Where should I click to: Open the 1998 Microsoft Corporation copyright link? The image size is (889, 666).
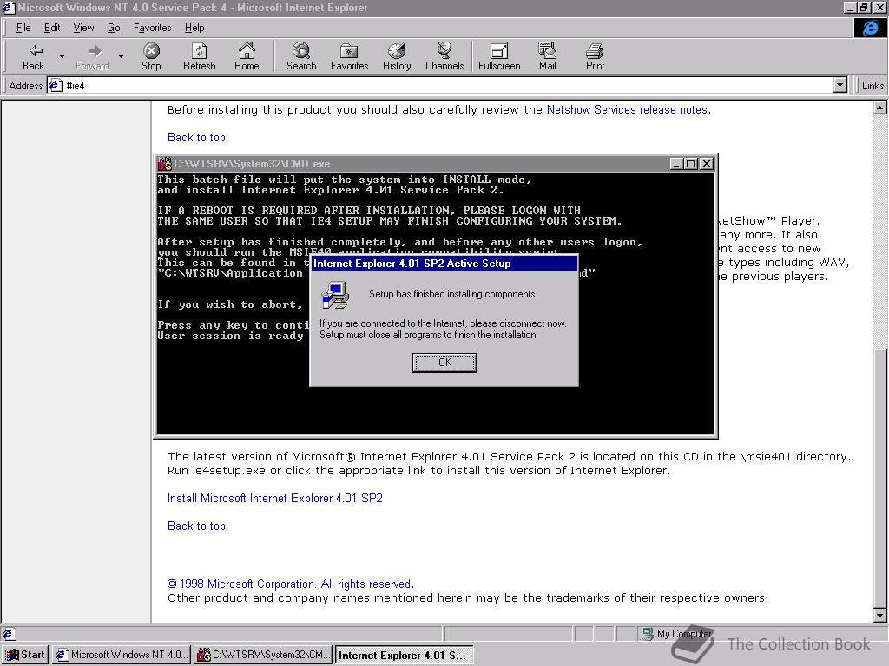290,584
